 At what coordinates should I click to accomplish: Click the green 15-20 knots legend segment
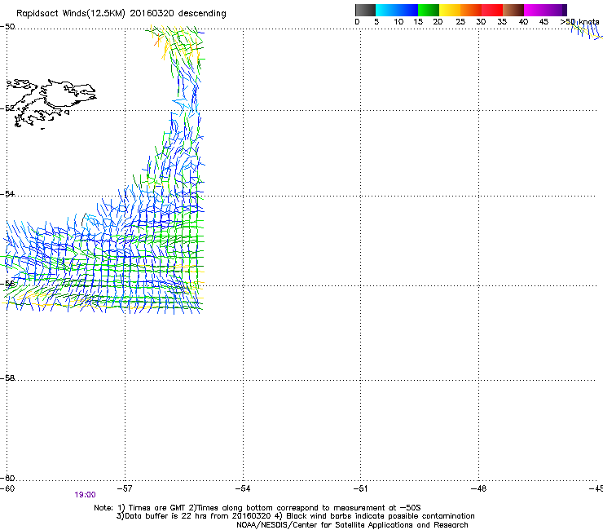[429, 10]
